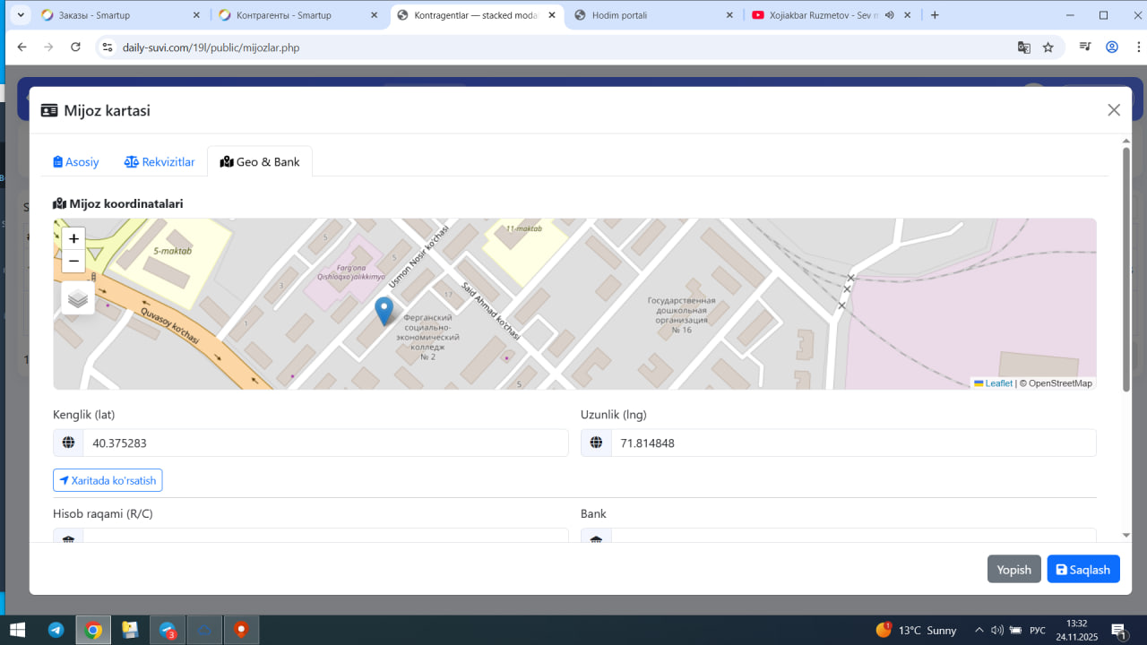
Task: Switch to the Rekvizitlar tab
Action: tap(160, 162)
